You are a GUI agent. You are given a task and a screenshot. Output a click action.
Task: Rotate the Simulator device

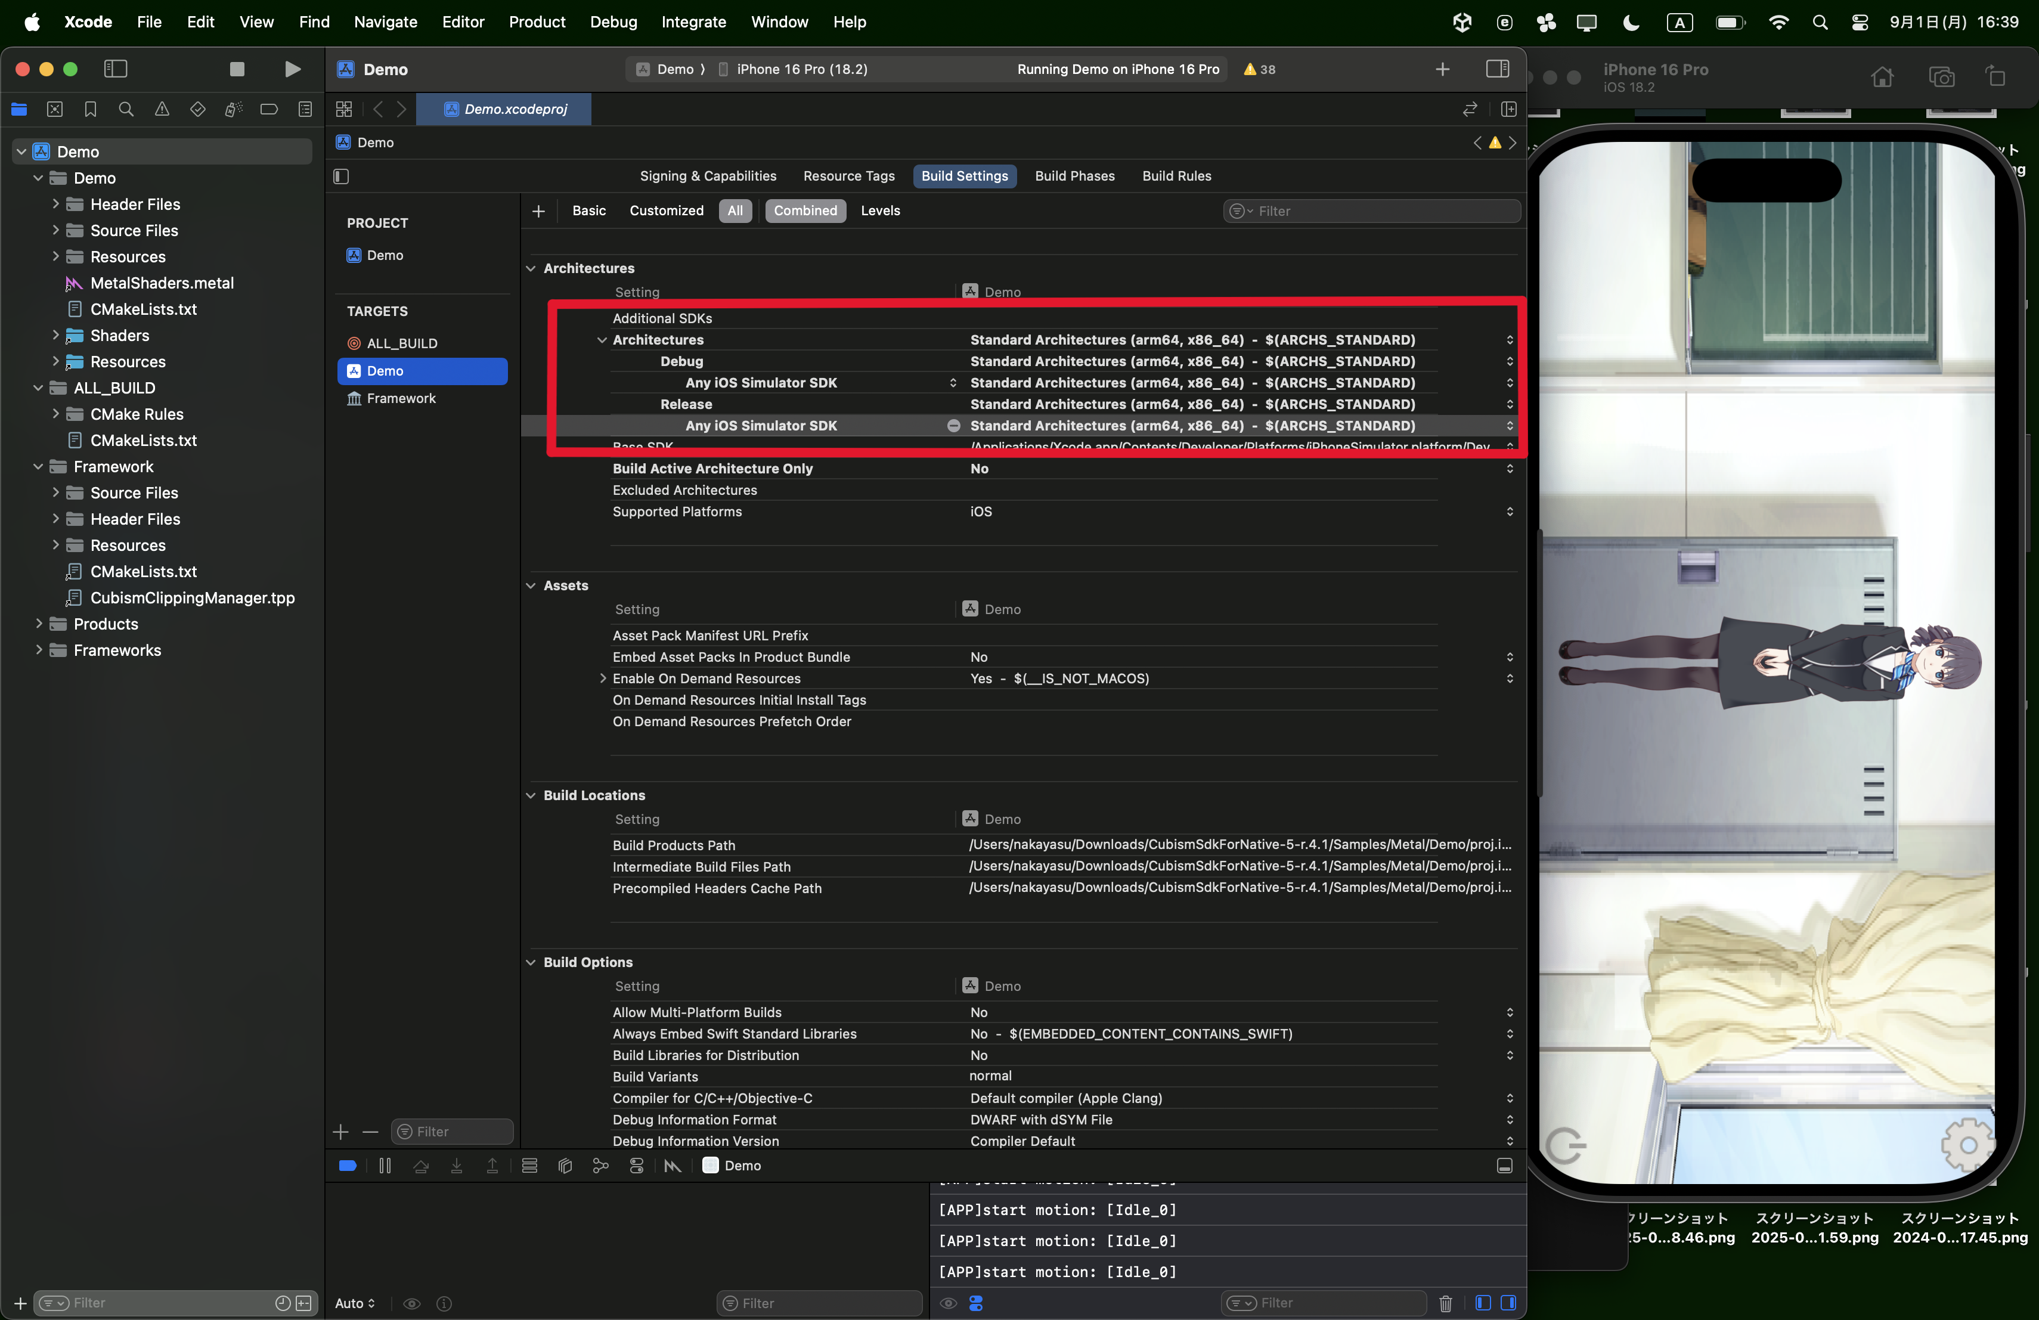tap(1995, 76)
